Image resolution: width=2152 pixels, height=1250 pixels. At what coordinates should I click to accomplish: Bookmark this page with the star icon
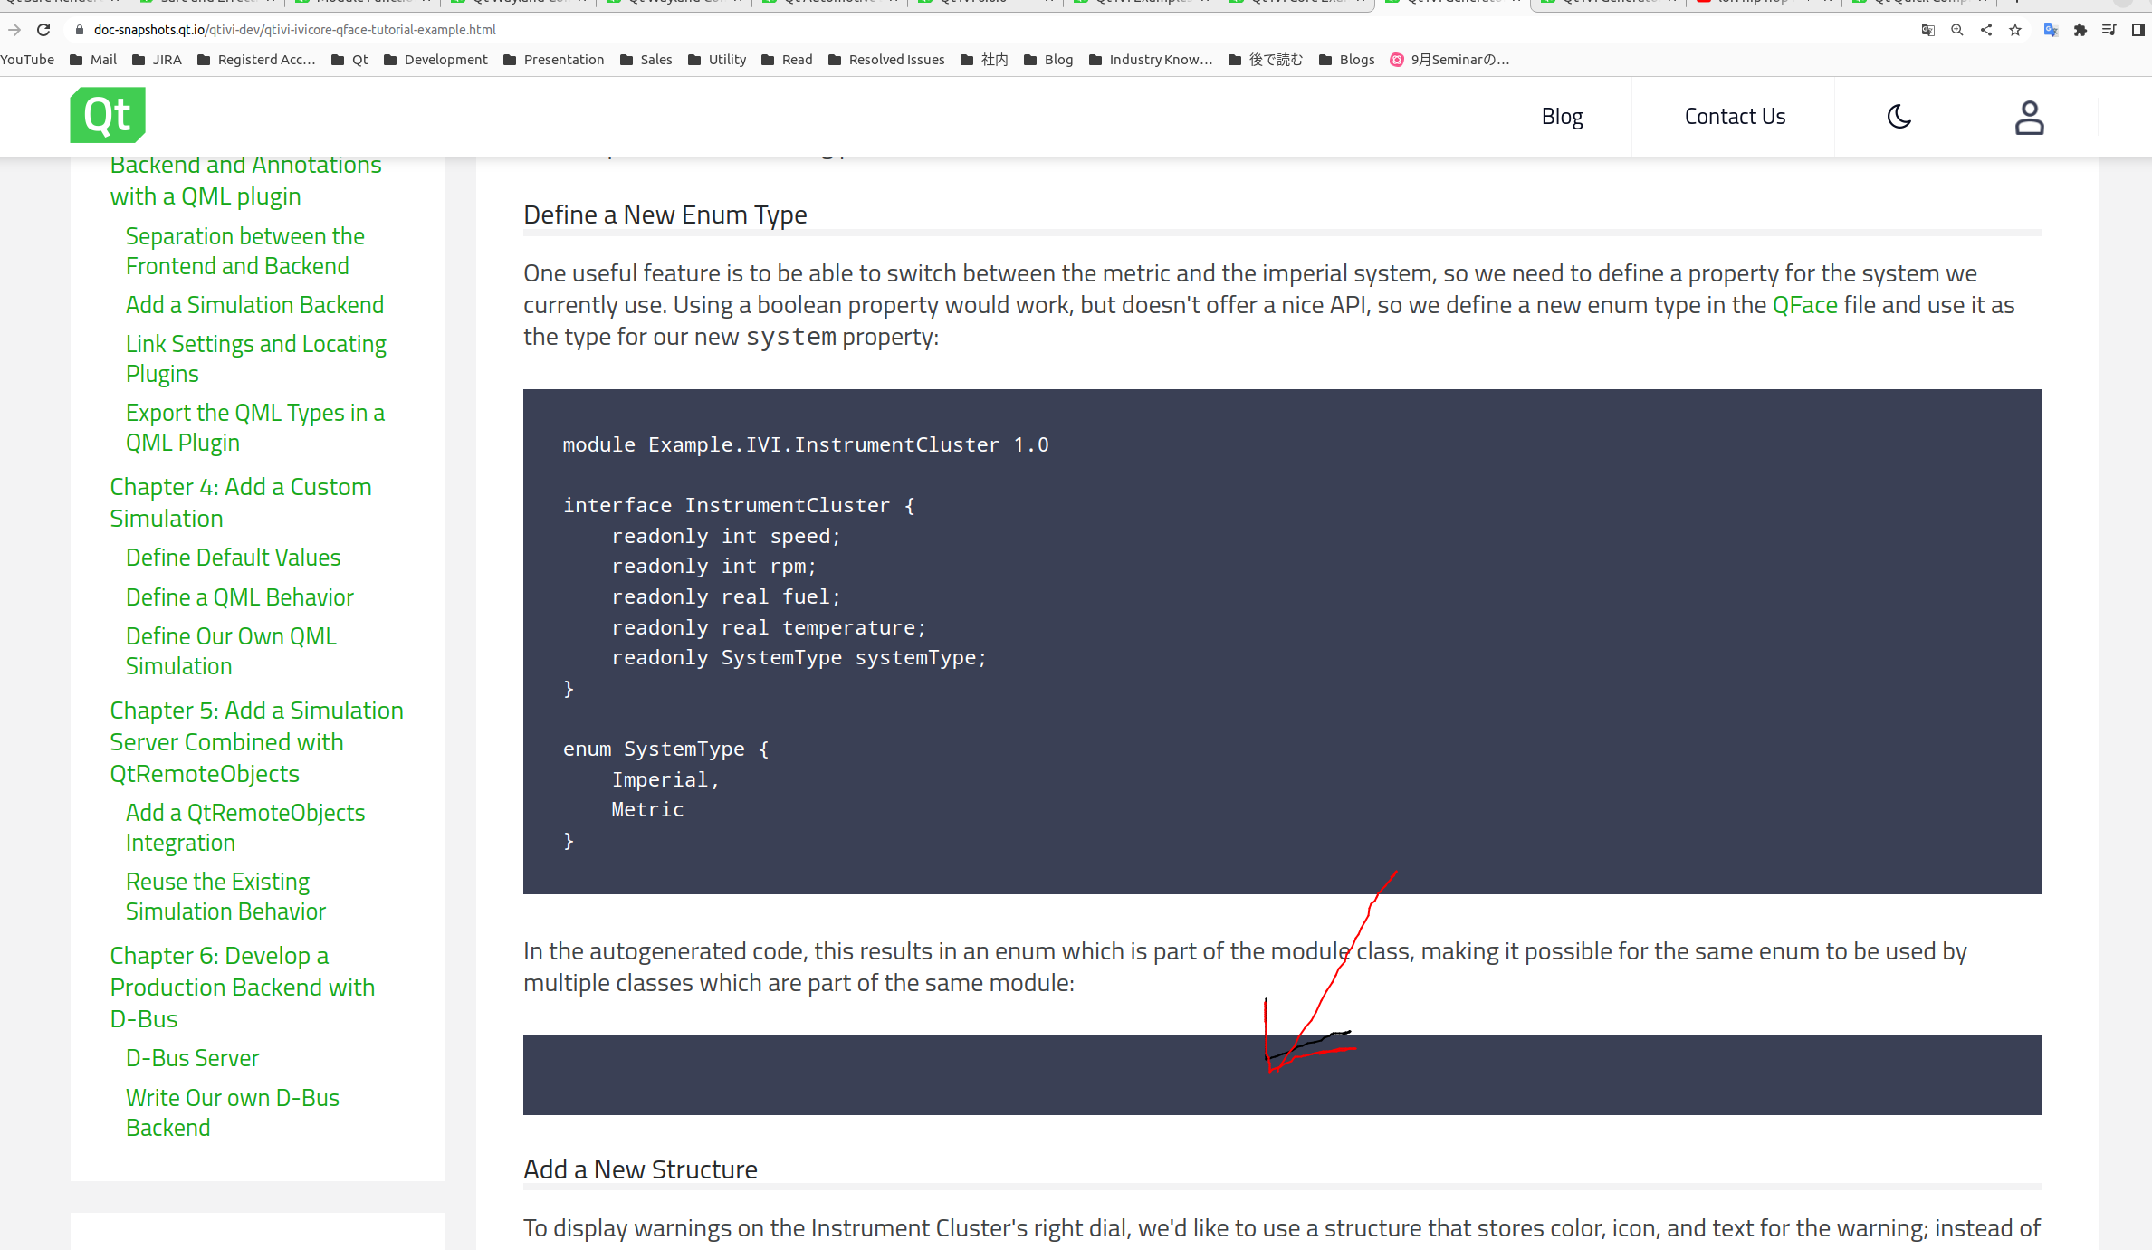[2015, 30]
